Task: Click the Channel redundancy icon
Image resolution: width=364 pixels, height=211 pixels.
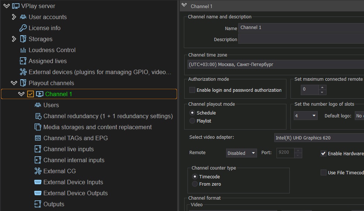Action: point(38,116)
